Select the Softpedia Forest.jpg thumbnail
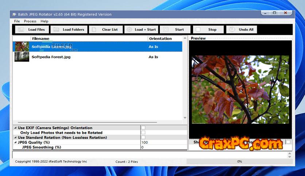This screenshot has height=176, width=305. point(22,57)
